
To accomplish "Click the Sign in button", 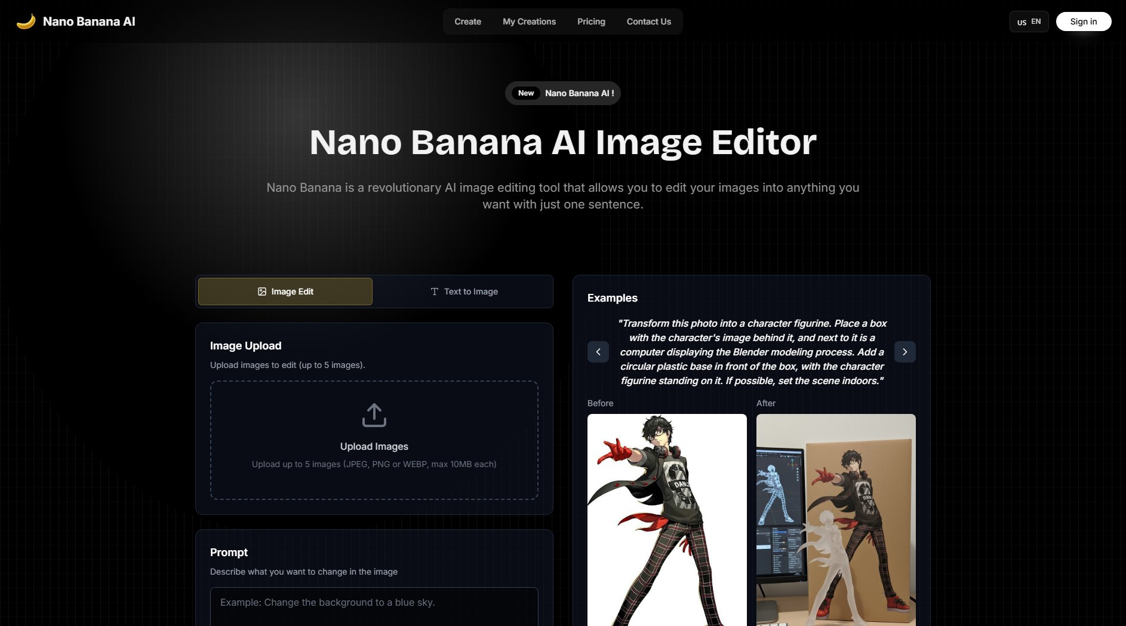I will 1084,22.
